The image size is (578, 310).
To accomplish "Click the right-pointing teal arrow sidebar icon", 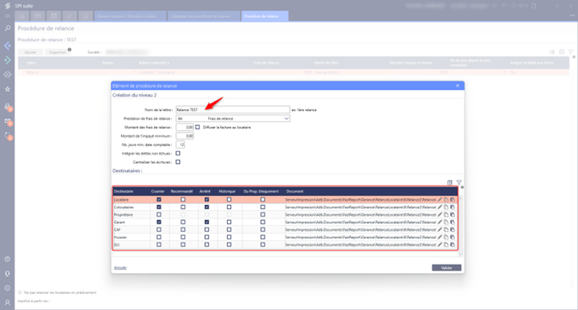I will [x=8, y=60].
